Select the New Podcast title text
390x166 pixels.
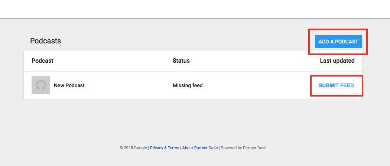pyautogui.click(x=69, y=85)
